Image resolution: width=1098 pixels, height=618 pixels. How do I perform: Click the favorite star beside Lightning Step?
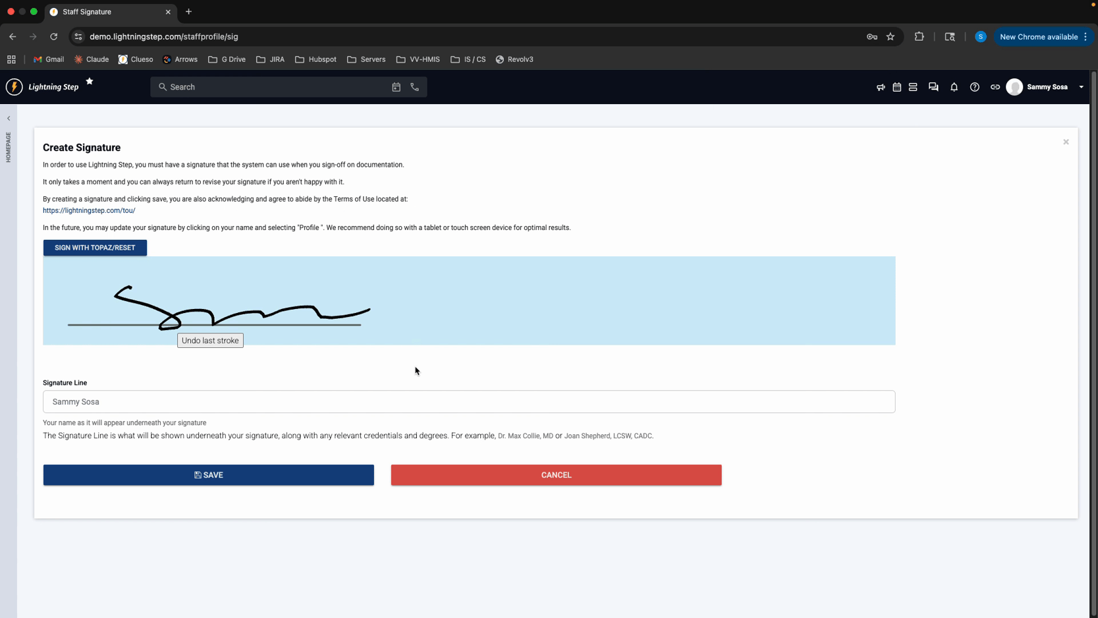[x=90, y=81]
